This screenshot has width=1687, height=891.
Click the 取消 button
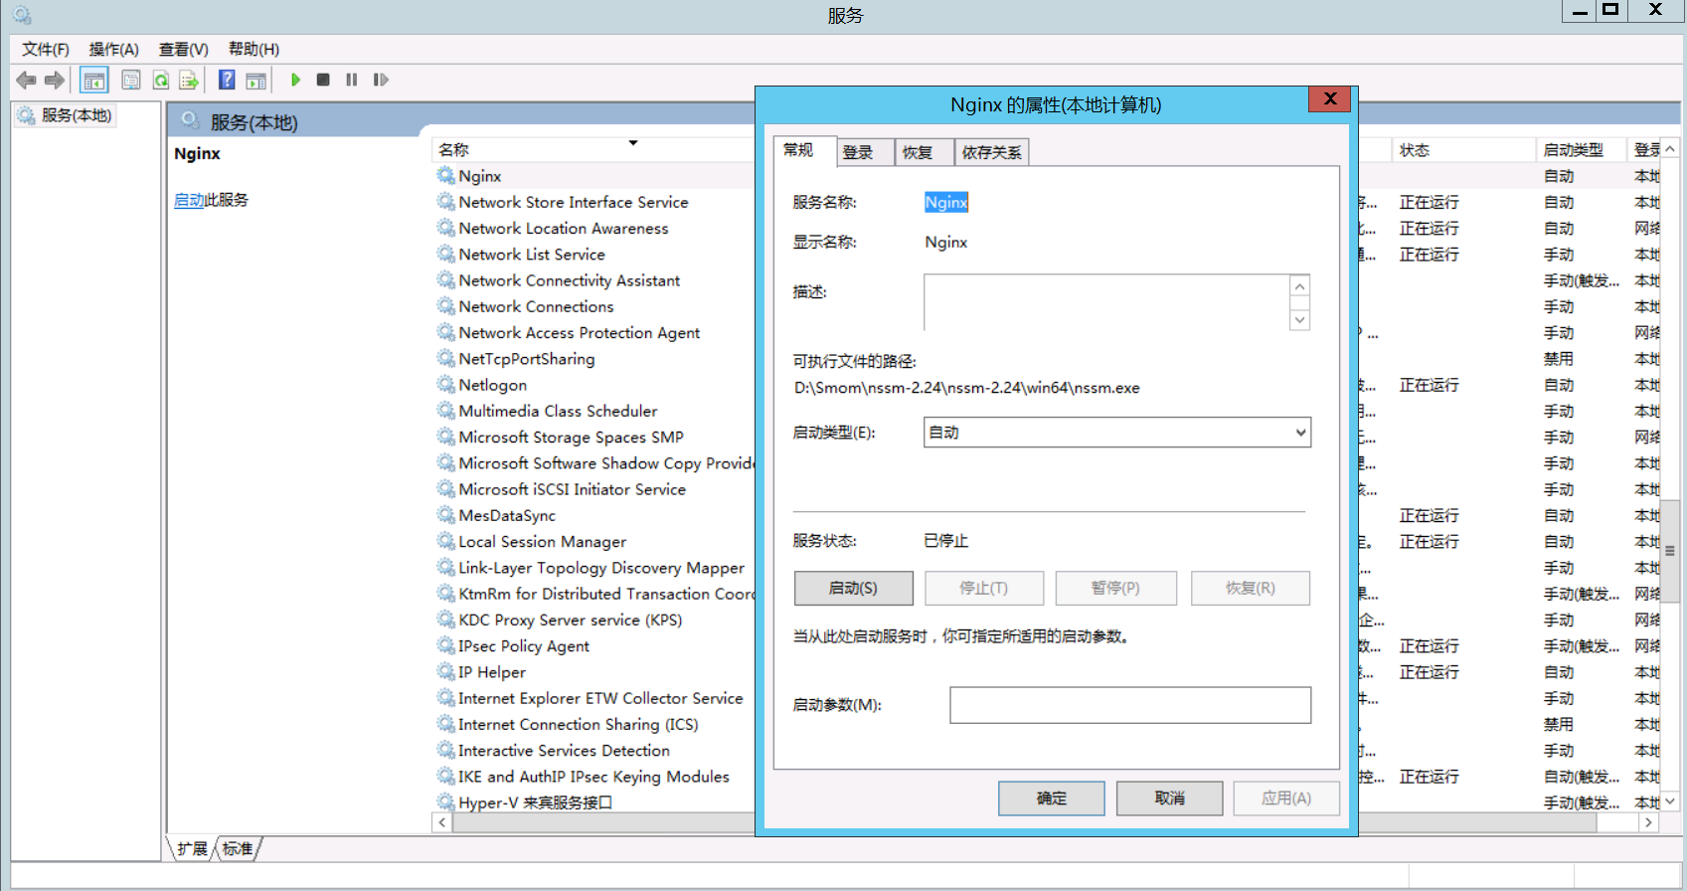1169,798
